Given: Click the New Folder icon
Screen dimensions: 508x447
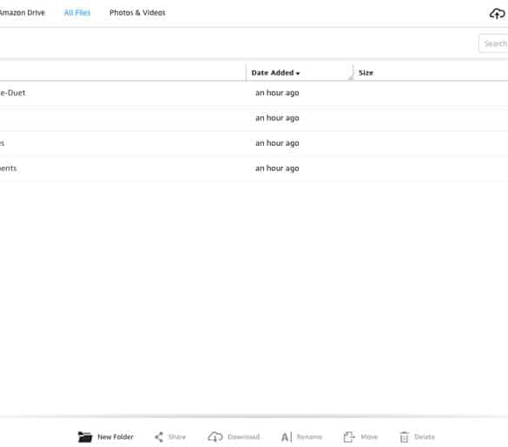Looking at the screenshot, I should [85, 437].
